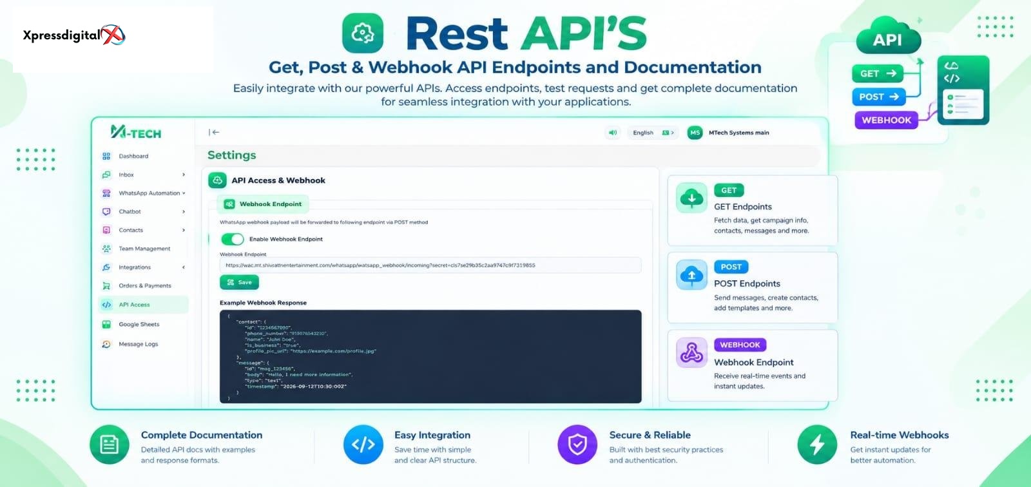The image size is (1031, 487).
Task: Click the Inbox icon in the sidebar
Action: [106, 175]
